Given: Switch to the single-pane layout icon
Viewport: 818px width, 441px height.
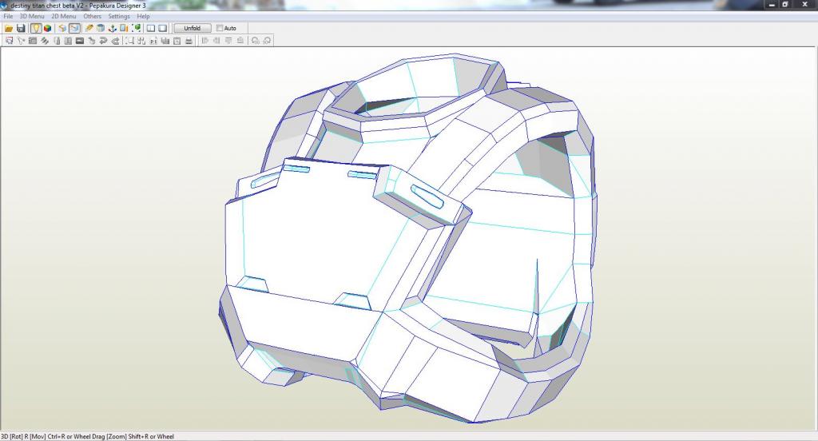Looking at the screenshot, I should [x=162, y=28].
